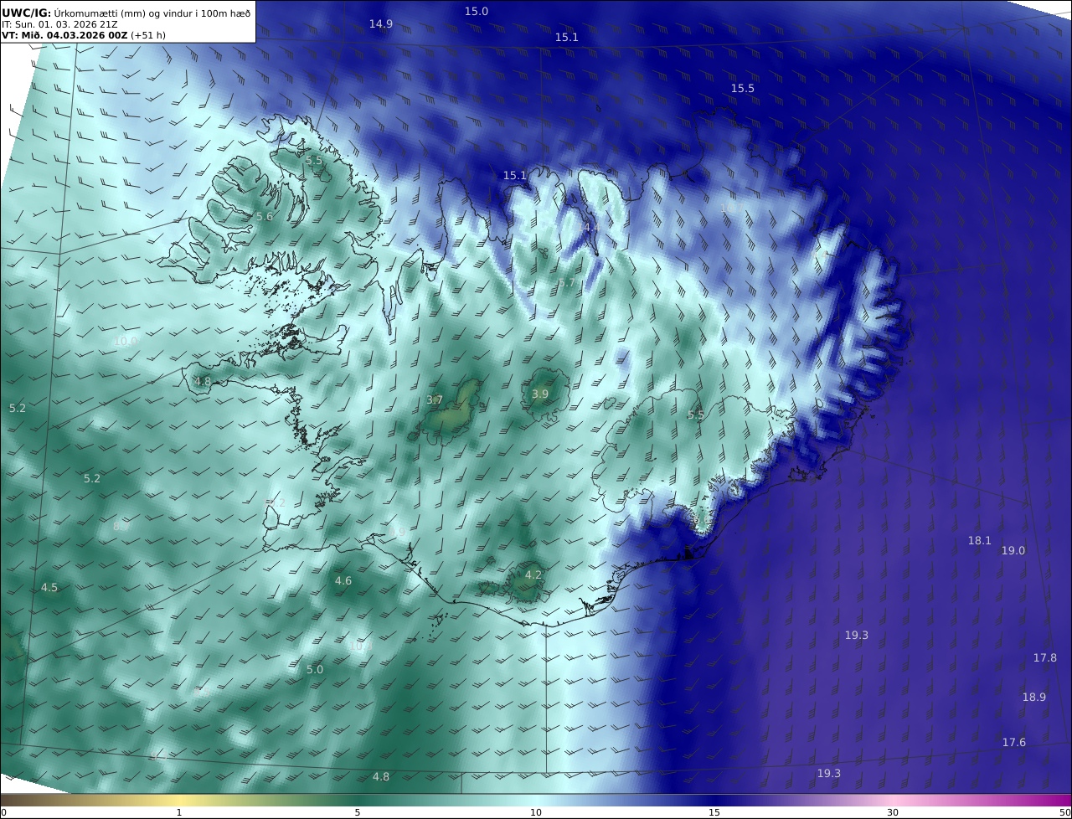Click the "10.9" value label
The image size is (1072, 819).
(x=126, y=342)
